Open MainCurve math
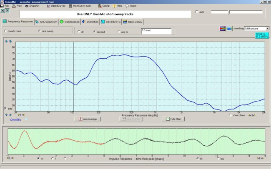This screenshot has height=169, width=271. point(80,6)
